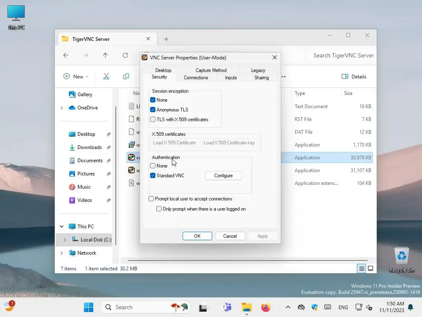Uncheck Standard VNC authentication
Screen dimensions: 422x317
click(152, 175)
